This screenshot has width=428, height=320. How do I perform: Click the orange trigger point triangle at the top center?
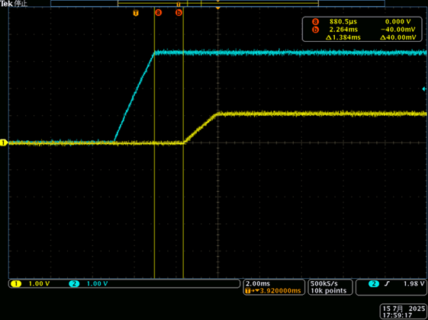click(x=218, y=8)
